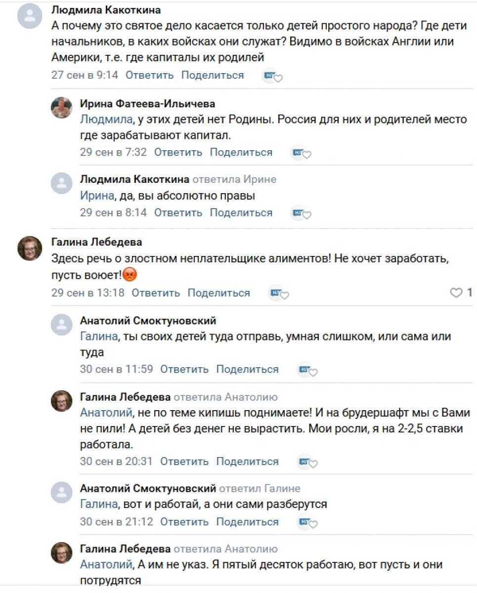Viewport: 477px width, 593px height.
Task: Click reaction icon on the 29 сен 13:18 comment
Action: (x=279, y=294)
